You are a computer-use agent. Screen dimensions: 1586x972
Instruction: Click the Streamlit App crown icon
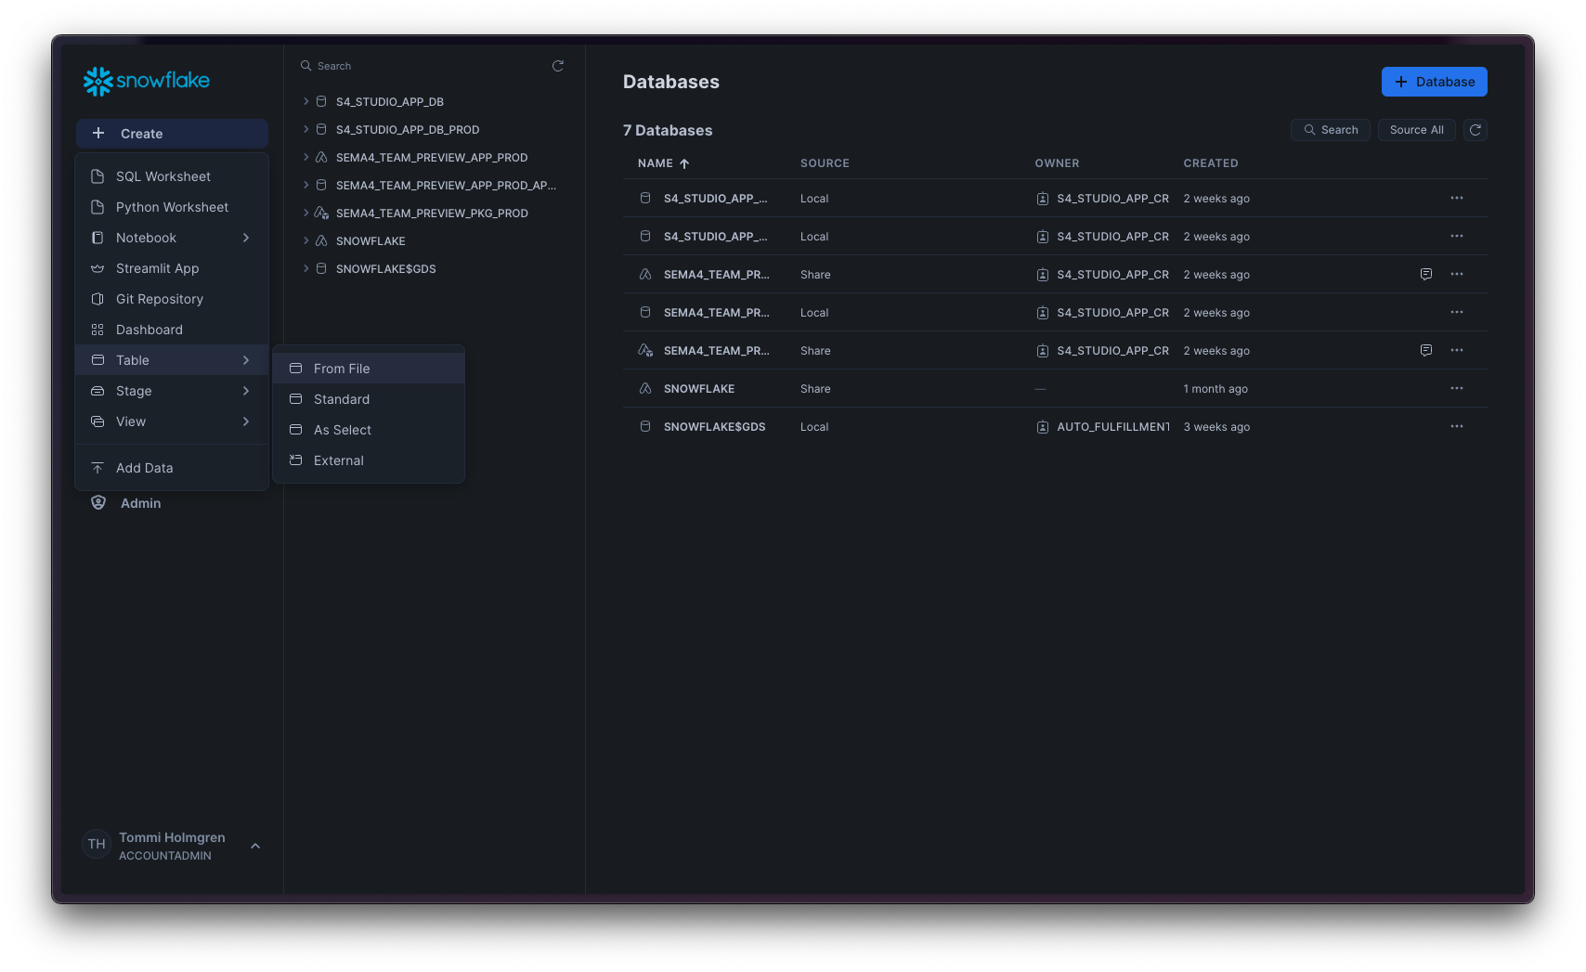(x=97, y=268)
